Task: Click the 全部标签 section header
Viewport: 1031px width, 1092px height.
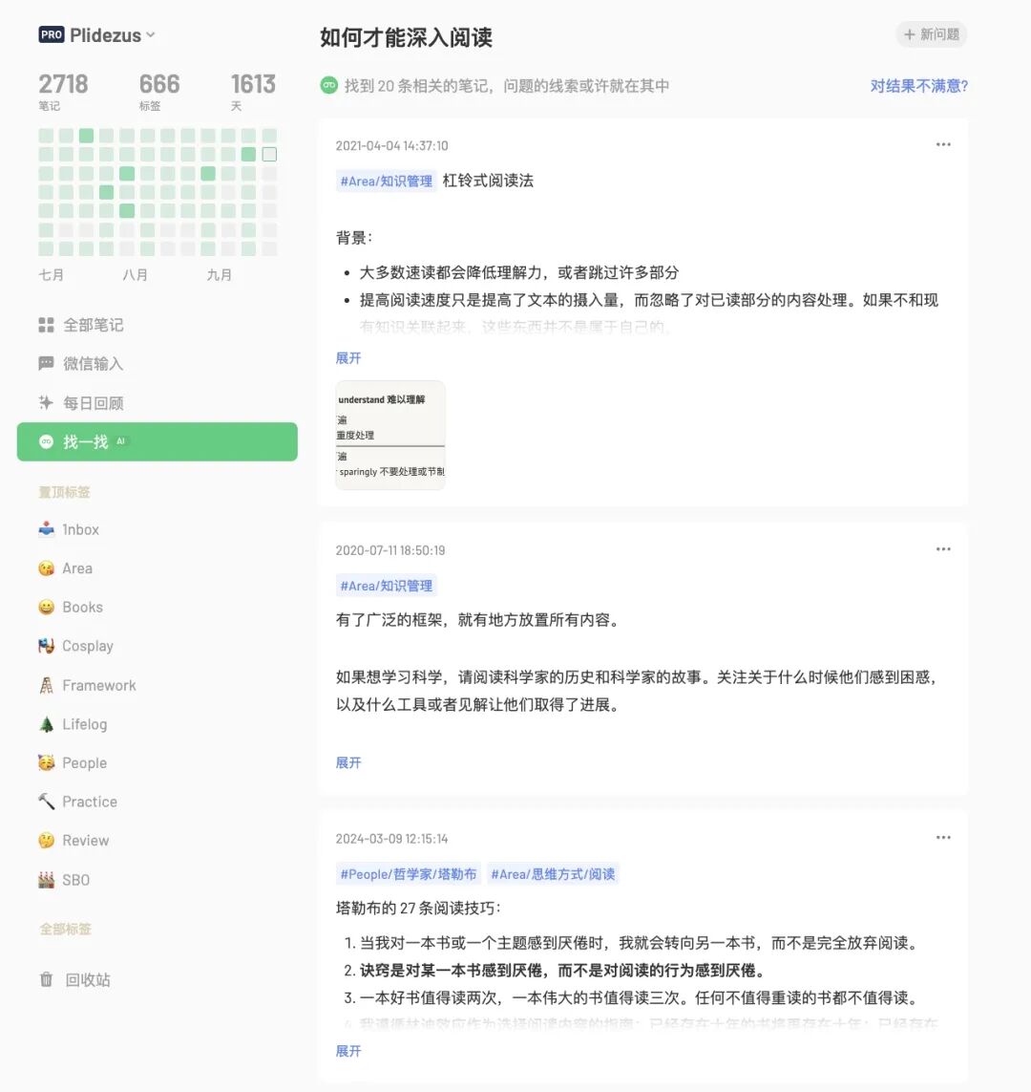Action: point(66,929)
